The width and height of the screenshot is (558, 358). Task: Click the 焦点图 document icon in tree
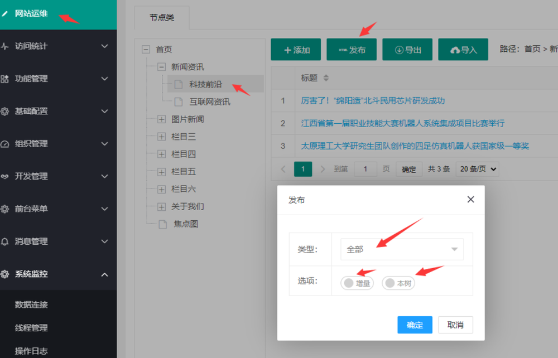click(x=162, y=224)
